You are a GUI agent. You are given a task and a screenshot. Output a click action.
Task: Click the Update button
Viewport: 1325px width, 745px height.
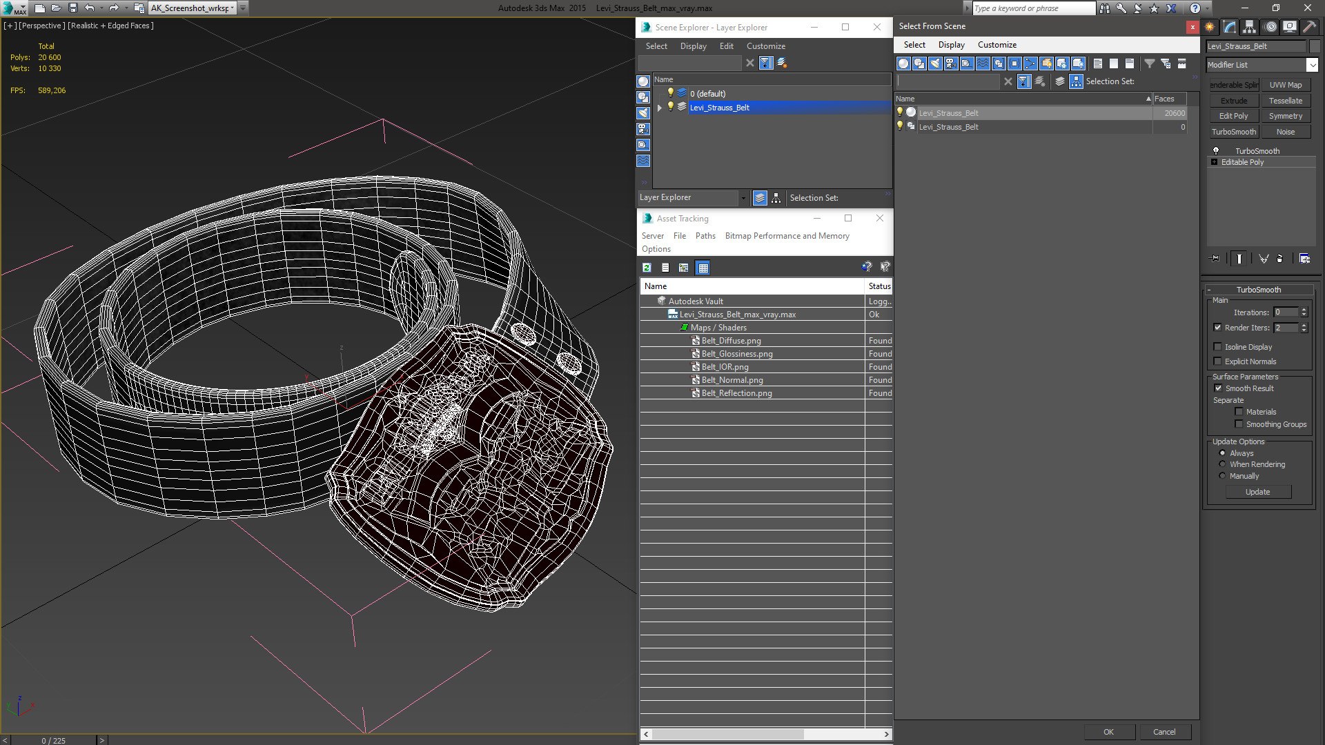(1257, 492)
